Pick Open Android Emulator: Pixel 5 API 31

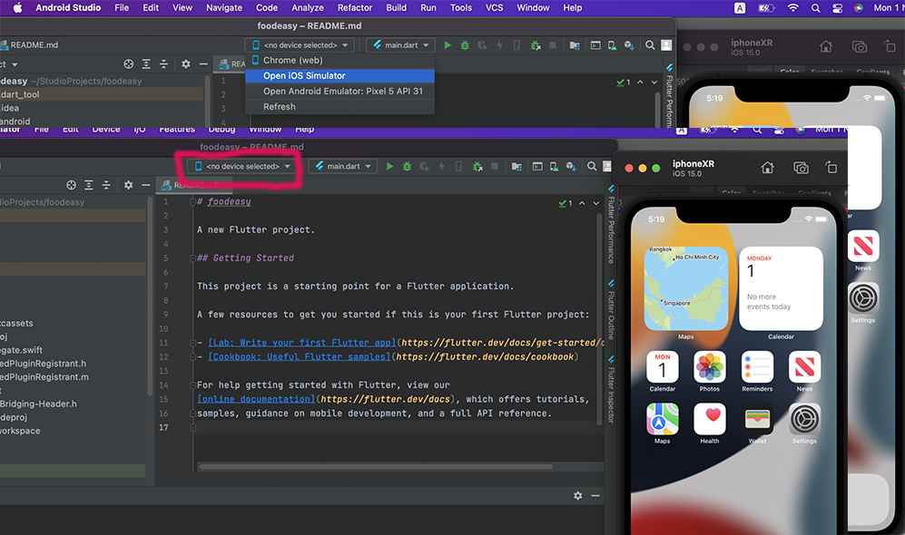(x=340, y=91)
